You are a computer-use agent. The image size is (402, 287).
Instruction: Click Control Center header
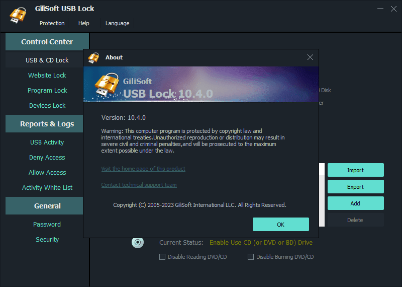pyautogui.click(x=47, y=42)
